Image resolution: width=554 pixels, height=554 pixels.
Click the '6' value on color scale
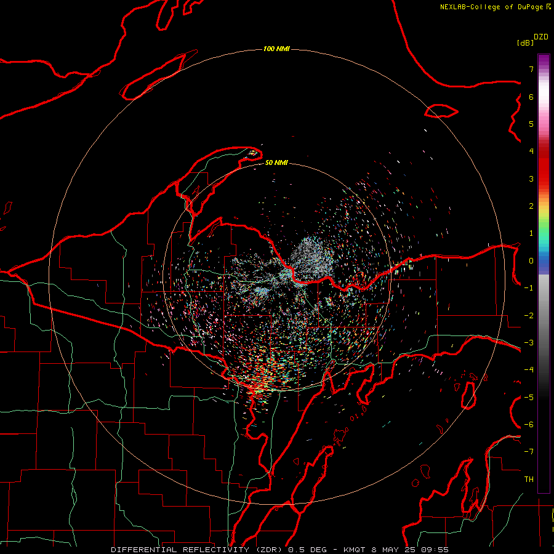[531, 97]
